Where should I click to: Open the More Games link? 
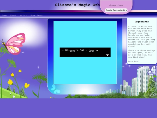click(36, 15)
